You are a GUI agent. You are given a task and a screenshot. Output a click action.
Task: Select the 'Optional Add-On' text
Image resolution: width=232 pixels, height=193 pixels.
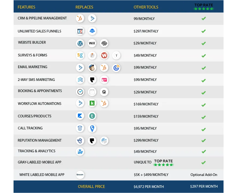pyautogui.click(x=204, y=175)
